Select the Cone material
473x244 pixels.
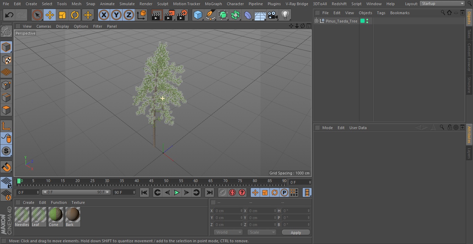point(56,217)
